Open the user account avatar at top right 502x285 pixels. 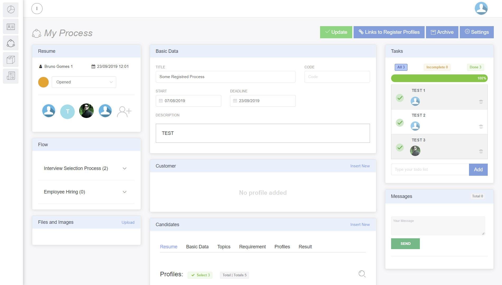(481, 8)
